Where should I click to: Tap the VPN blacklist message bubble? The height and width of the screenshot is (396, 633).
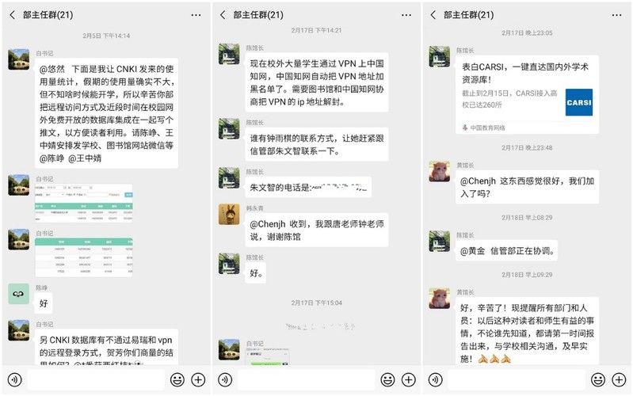(x=317, y=82)
